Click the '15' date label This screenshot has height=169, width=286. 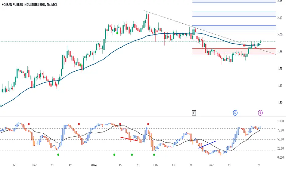pos(120,165)
